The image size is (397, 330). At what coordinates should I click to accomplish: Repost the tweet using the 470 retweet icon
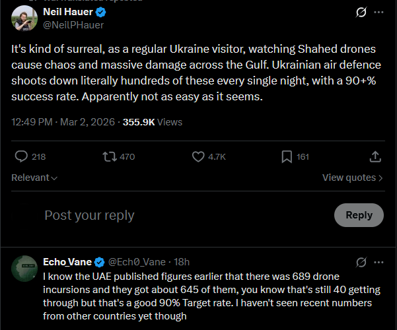110,156
